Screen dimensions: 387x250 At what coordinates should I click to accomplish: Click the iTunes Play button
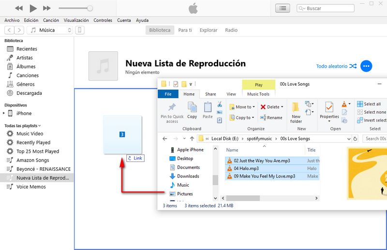[x=33, y=8]
